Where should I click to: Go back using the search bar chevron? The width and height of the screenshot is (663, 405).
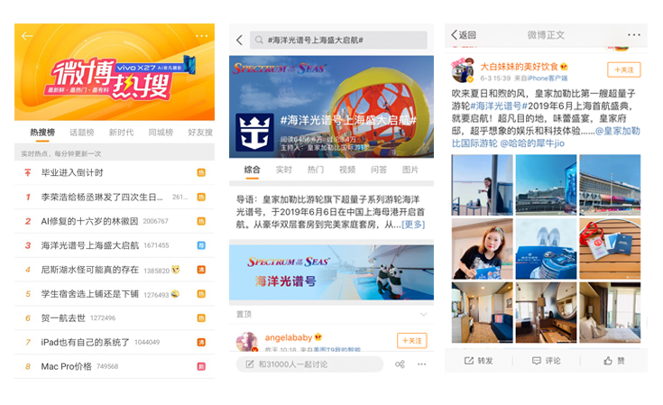coord(239,41)
